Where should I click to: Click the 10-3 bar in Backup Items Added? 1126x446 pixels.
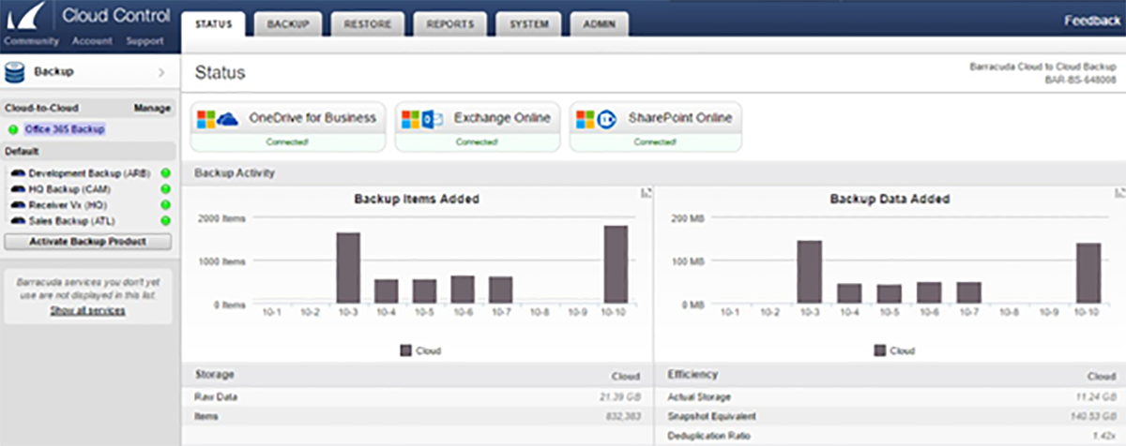(348, 269)
